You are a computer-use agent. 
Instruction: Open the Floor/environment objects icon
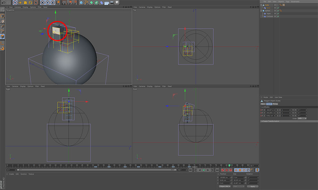click(x=107, y=3)
